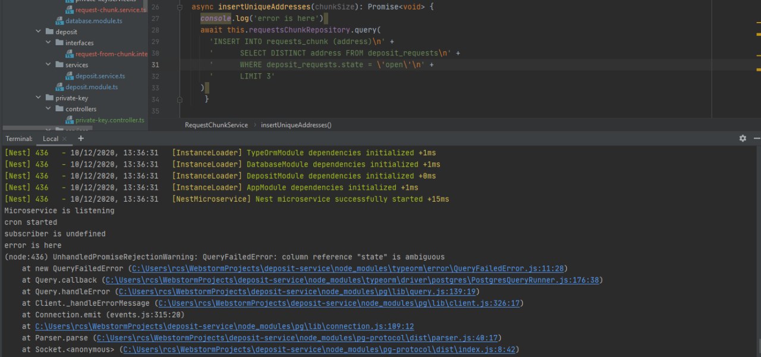Hide the terminal panel with minimize icon
The height and width of the screenshot is (357, 761).
pos(757,138)
